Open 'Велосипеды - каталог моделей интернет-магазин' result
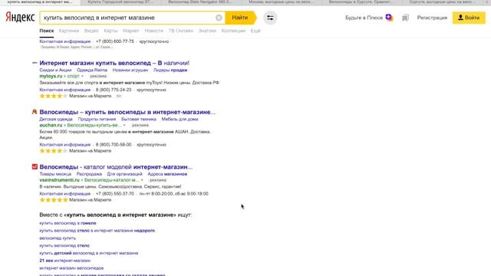 click(116, 167)
